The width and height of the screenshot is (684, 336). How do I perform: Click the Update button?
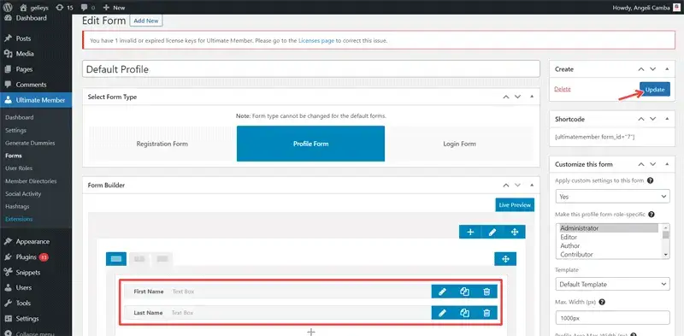pyautogui.click(x=655, y=90)
